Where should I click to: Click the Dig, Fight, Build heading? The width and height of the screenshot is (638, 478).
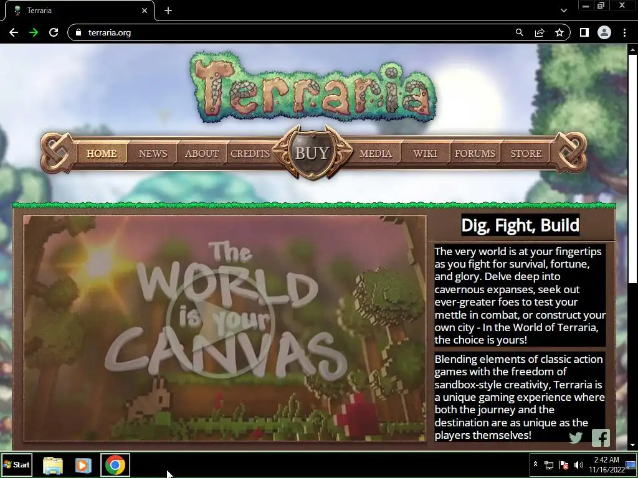click(520, 225)
